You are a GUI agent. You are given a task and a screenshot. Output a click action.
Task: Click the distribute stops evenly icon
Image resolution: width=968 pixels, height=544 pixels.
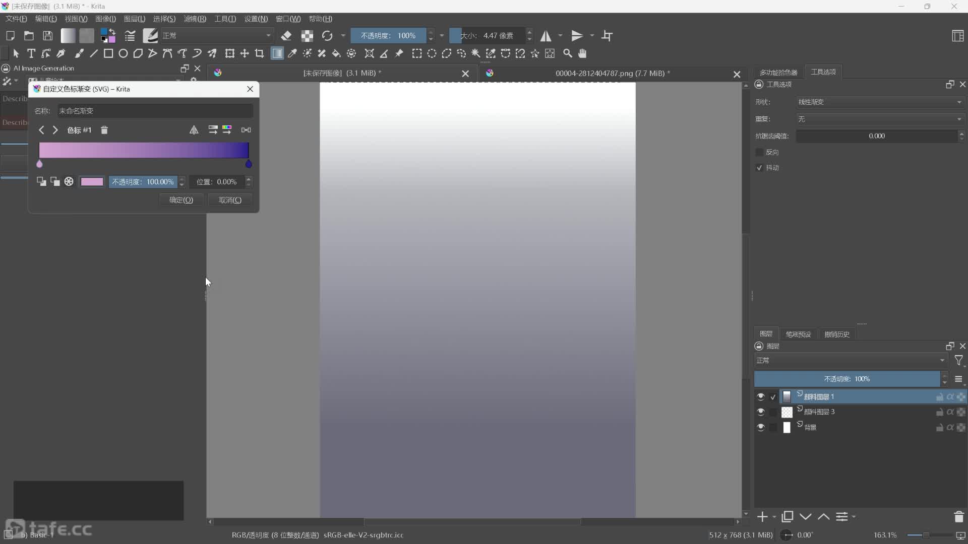tap(246, 130)
